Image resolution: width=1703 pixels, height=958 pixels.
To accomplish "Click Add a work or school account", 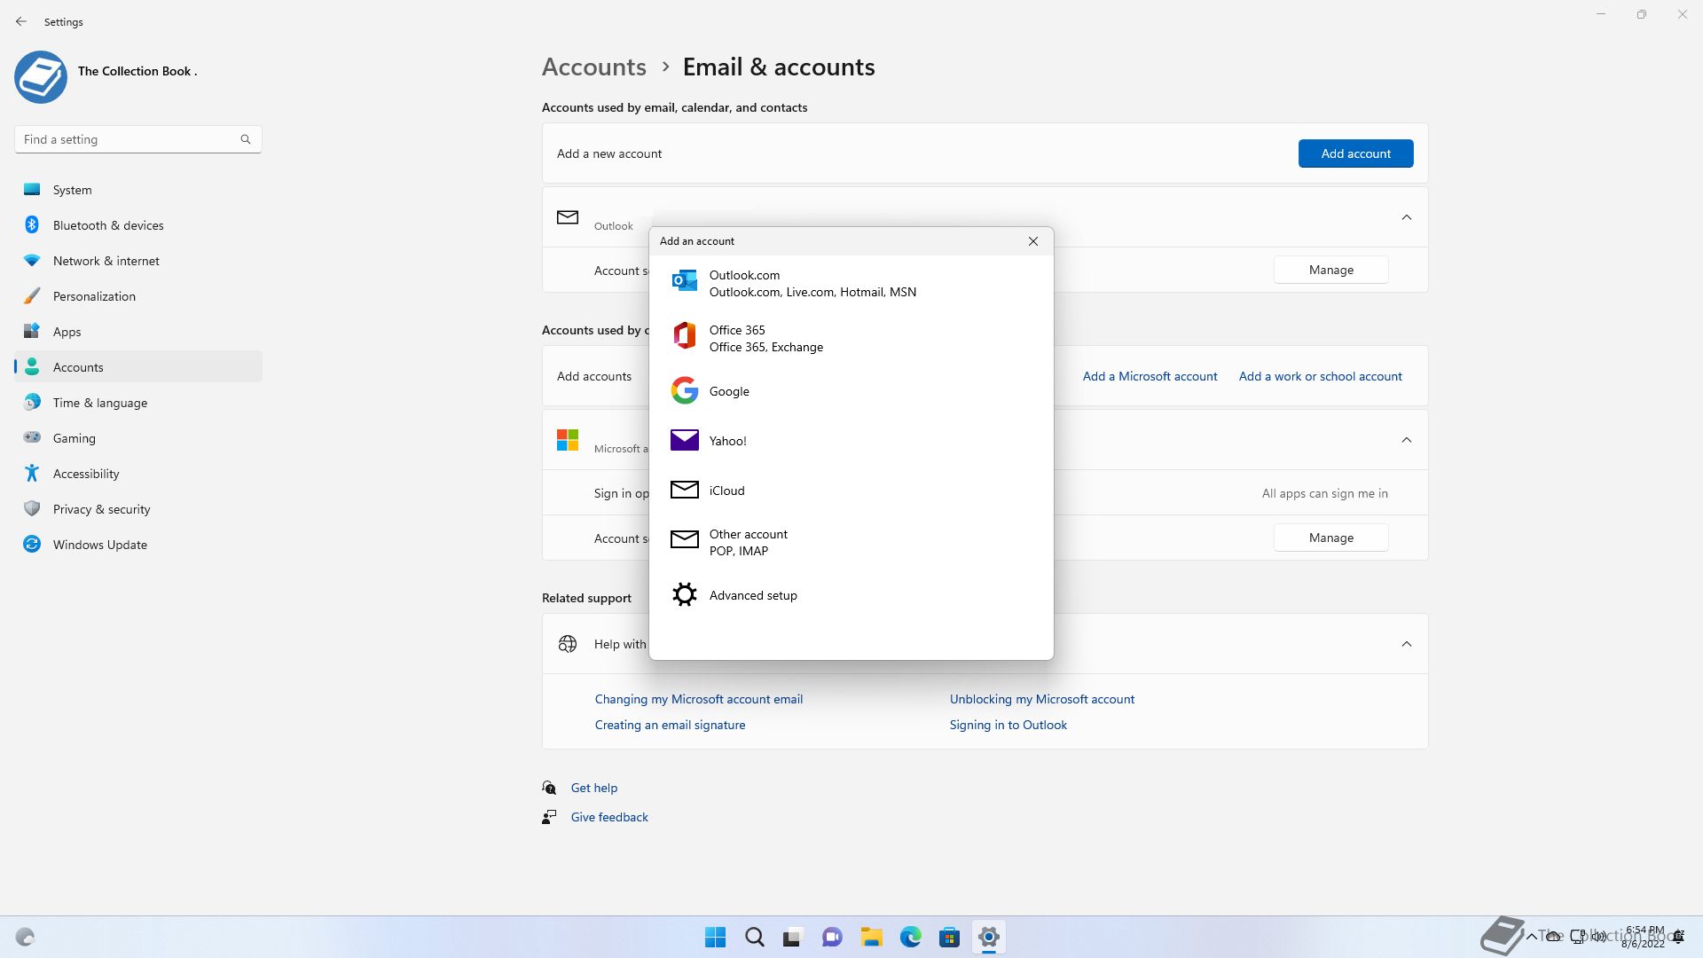I will click(x=1320, y=376).
